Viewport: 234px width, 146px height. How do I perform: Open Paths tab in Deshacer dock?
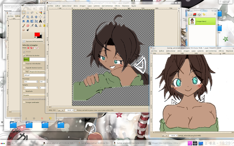point(199,15)
